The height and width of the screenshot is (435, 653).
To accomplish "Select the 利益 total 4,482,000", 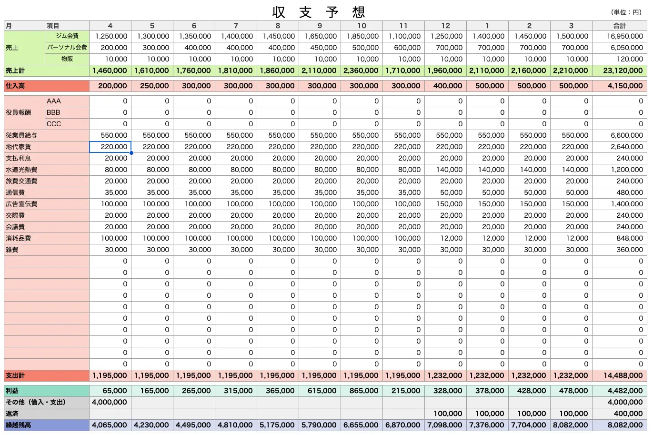I will point(620,391).
